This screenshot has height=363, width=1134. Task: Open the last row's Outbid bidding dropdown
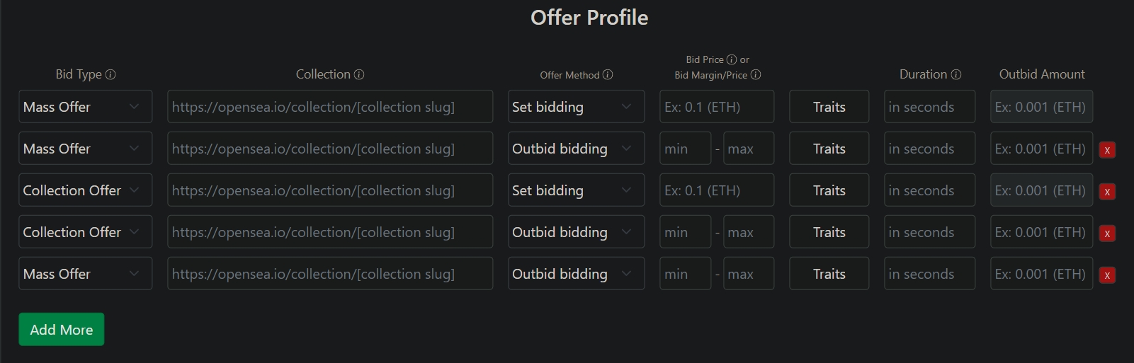pyautogui.click(x=575, y=274)
